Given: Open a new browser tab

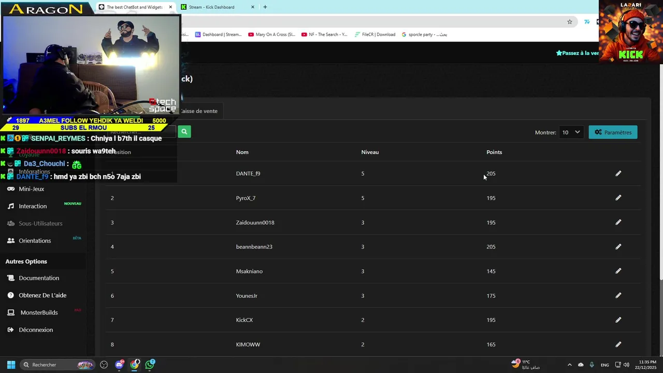Looking at the screenshot, I should pos(265,7).
